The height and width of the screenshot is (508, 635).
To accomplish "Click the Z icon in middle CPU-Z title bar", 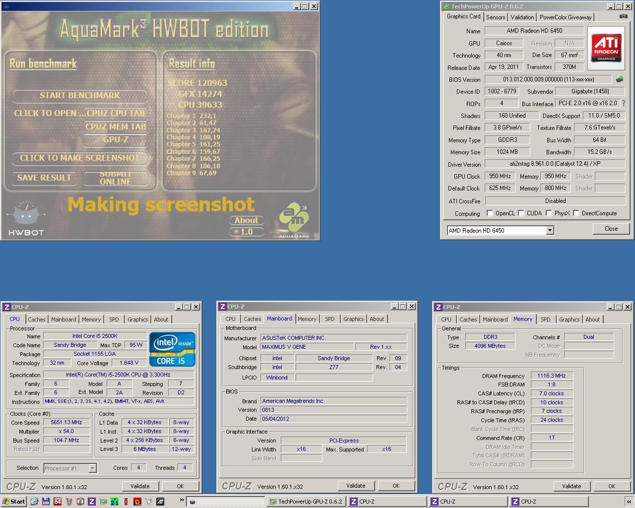I will 222,307.
